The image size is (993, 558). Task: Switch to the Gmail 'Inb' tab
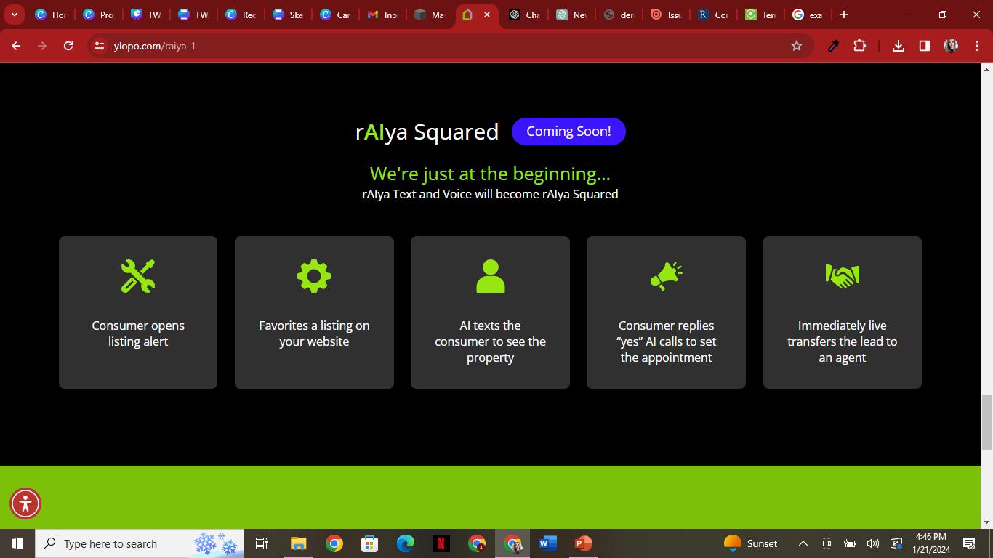[382, 15]
